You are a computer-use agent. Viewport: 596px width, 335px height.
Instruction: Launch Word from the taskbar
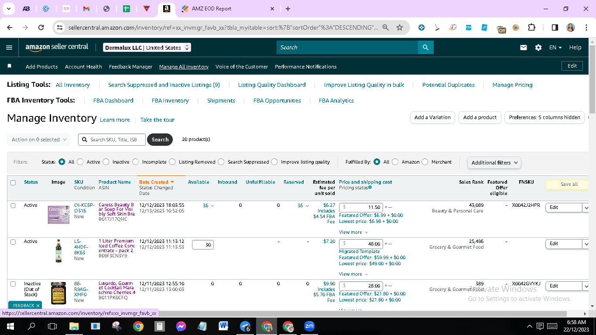click(223, 326)
